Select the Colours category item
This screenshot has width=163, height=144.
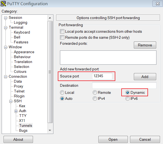coord(20,71)
